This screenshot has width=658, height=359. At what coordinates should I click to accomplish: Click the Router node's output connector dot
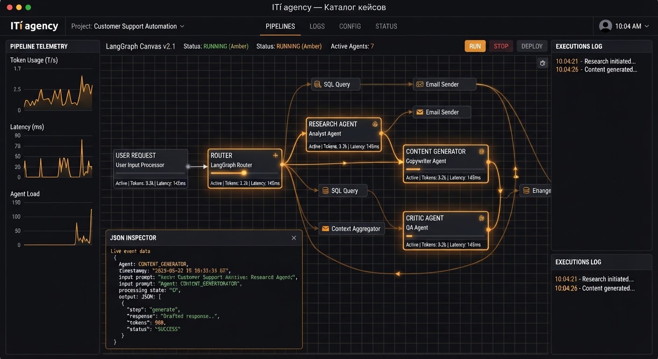tap(282, 165)
